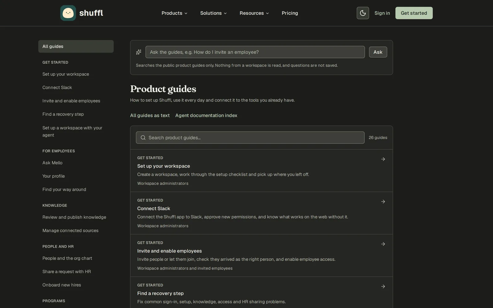Open All guides as text link

[x=150, y=115]
